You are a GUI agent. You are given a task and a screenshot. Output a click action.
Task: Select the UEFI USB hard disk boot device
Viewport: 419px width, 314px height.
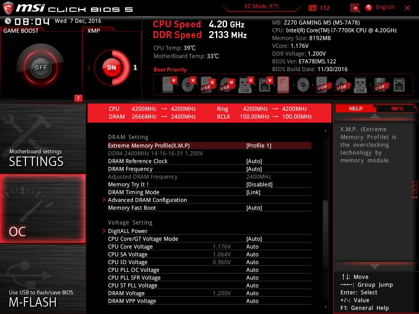point(207,85)
